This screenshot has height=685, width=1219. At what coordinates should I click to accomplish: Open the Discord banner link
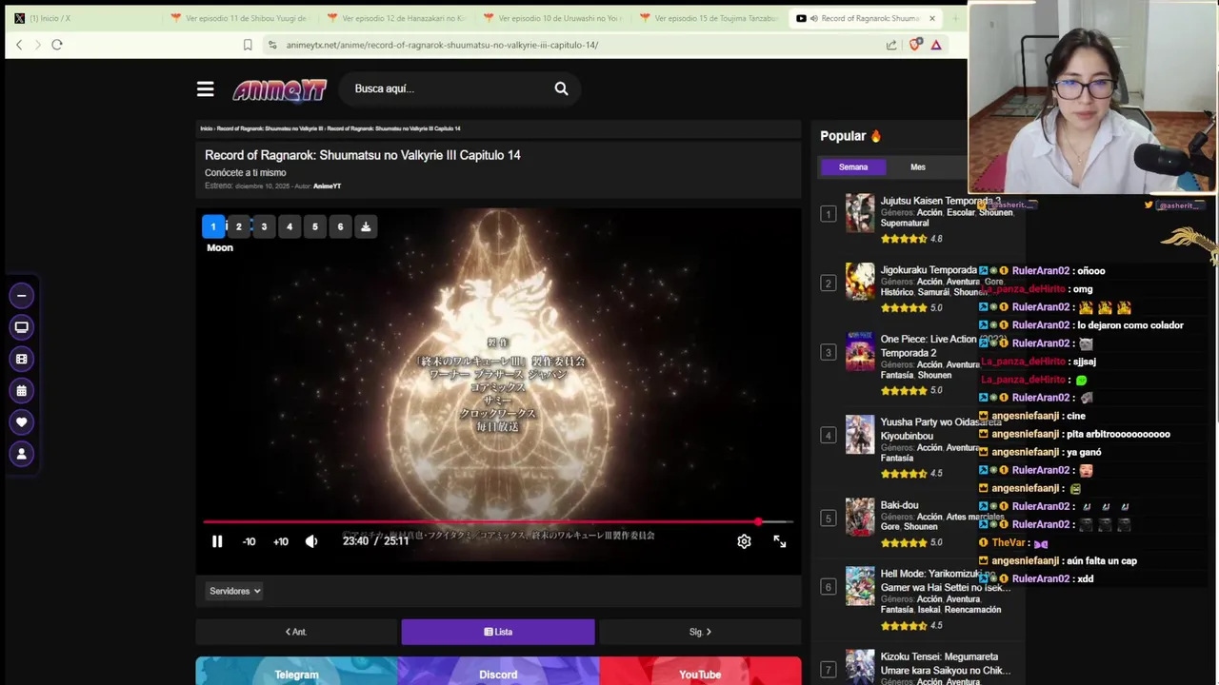pyautogui.click(x=498, y=672)
